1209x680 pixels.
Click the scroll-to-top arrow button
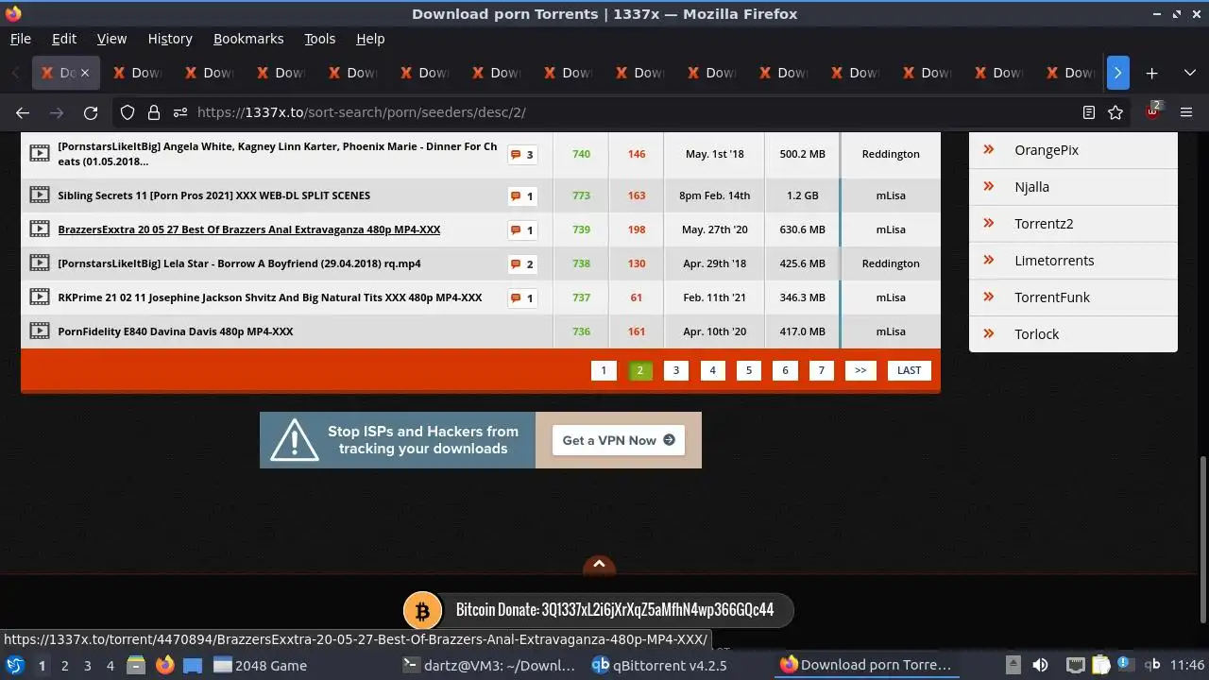599,566
